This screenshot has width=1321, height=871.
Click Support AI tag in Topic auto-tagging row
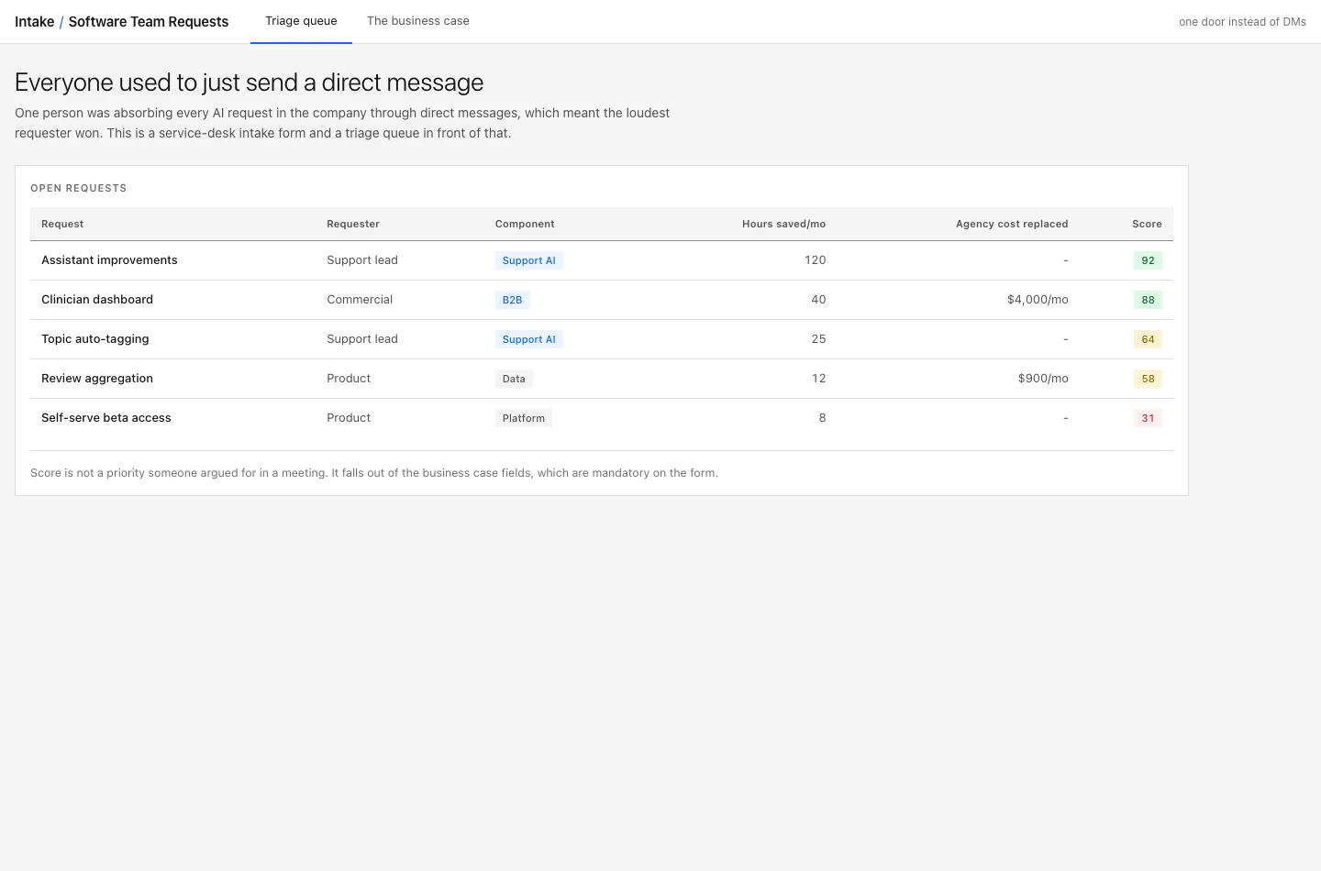pos(529,339)
